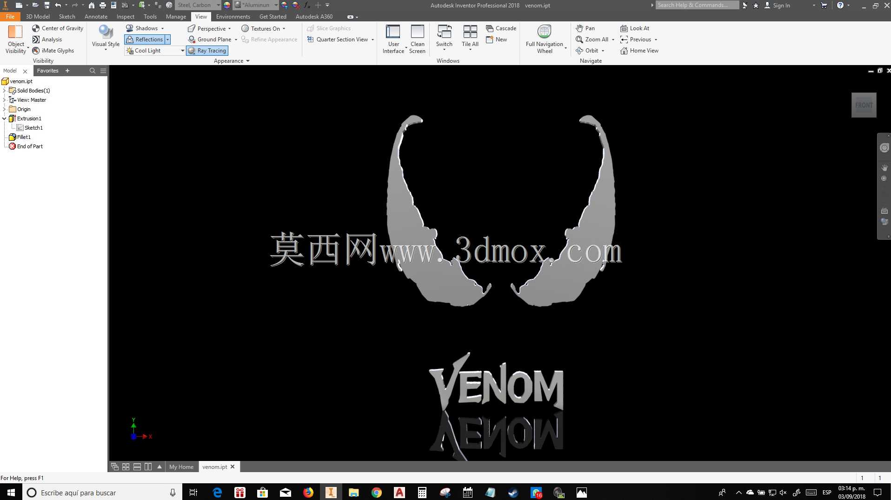This screenshot has height=500, width=891.
Task: Toggle Ray Tracing rendering
Action: coord(207,51)
